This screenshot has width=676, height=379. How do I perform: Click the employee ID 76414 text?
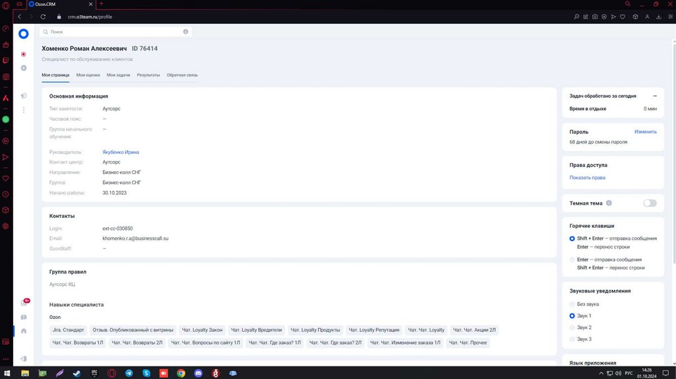point(145,49)
